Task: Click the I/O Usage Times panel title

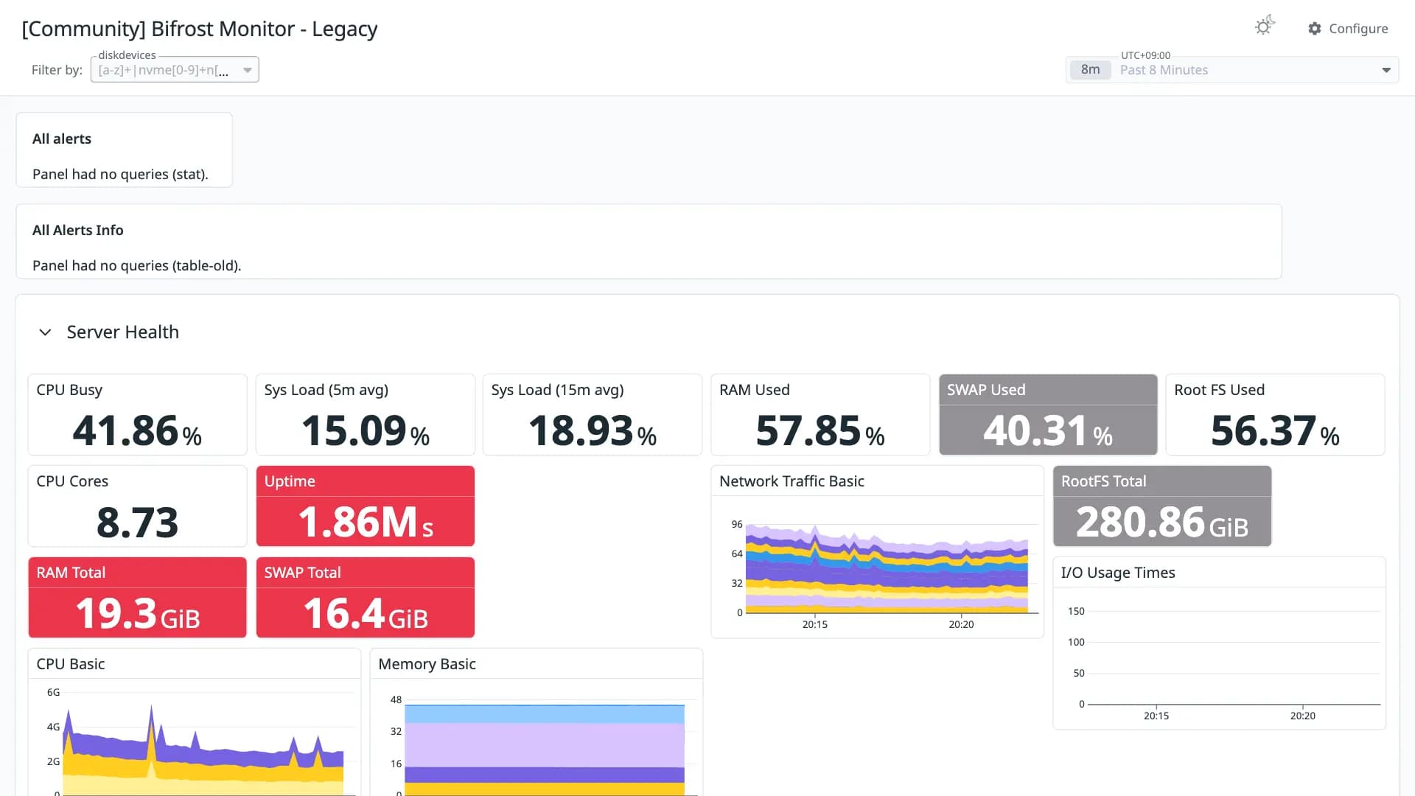Action: point(1118,573)
